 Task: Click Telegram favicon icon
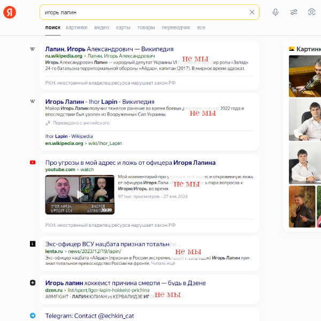pyautogui.click(x=33, y=316)
